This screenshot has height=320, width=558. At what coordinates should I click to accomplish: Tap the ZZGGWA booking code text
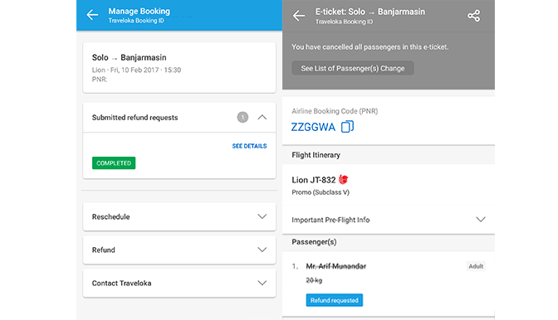pyautogui.click(x=313, y=127)
